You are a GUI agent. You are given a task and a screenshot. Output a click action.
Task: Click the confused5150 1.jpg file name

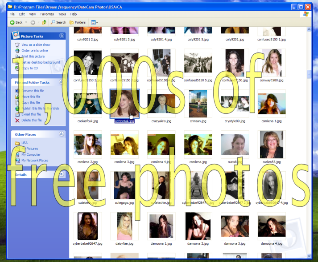point(272,40)
